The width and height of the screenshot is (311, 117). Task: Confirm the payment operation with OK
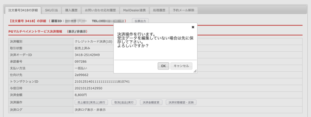click(163, 66)
